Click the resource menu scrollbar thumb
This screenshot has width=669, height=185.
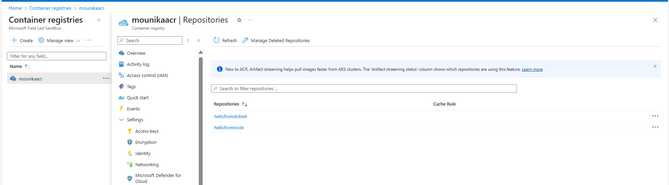(201, 121)
